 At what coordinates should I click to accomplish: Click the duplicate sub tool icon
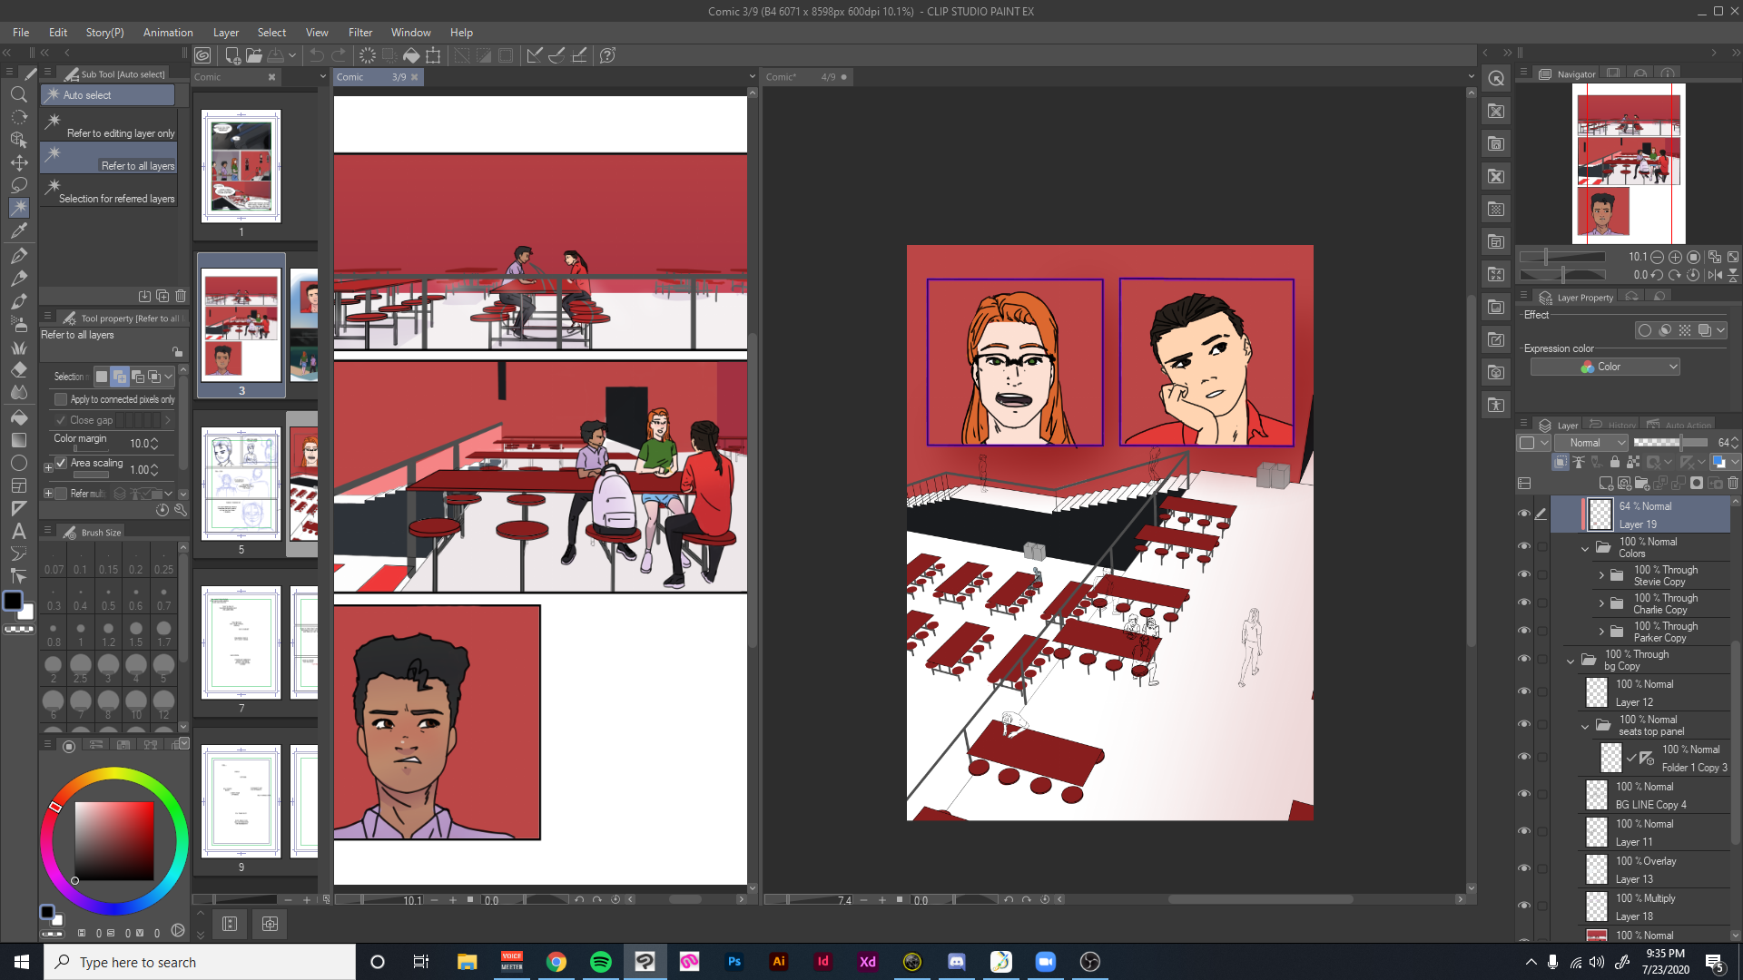[x=162, y=296]
